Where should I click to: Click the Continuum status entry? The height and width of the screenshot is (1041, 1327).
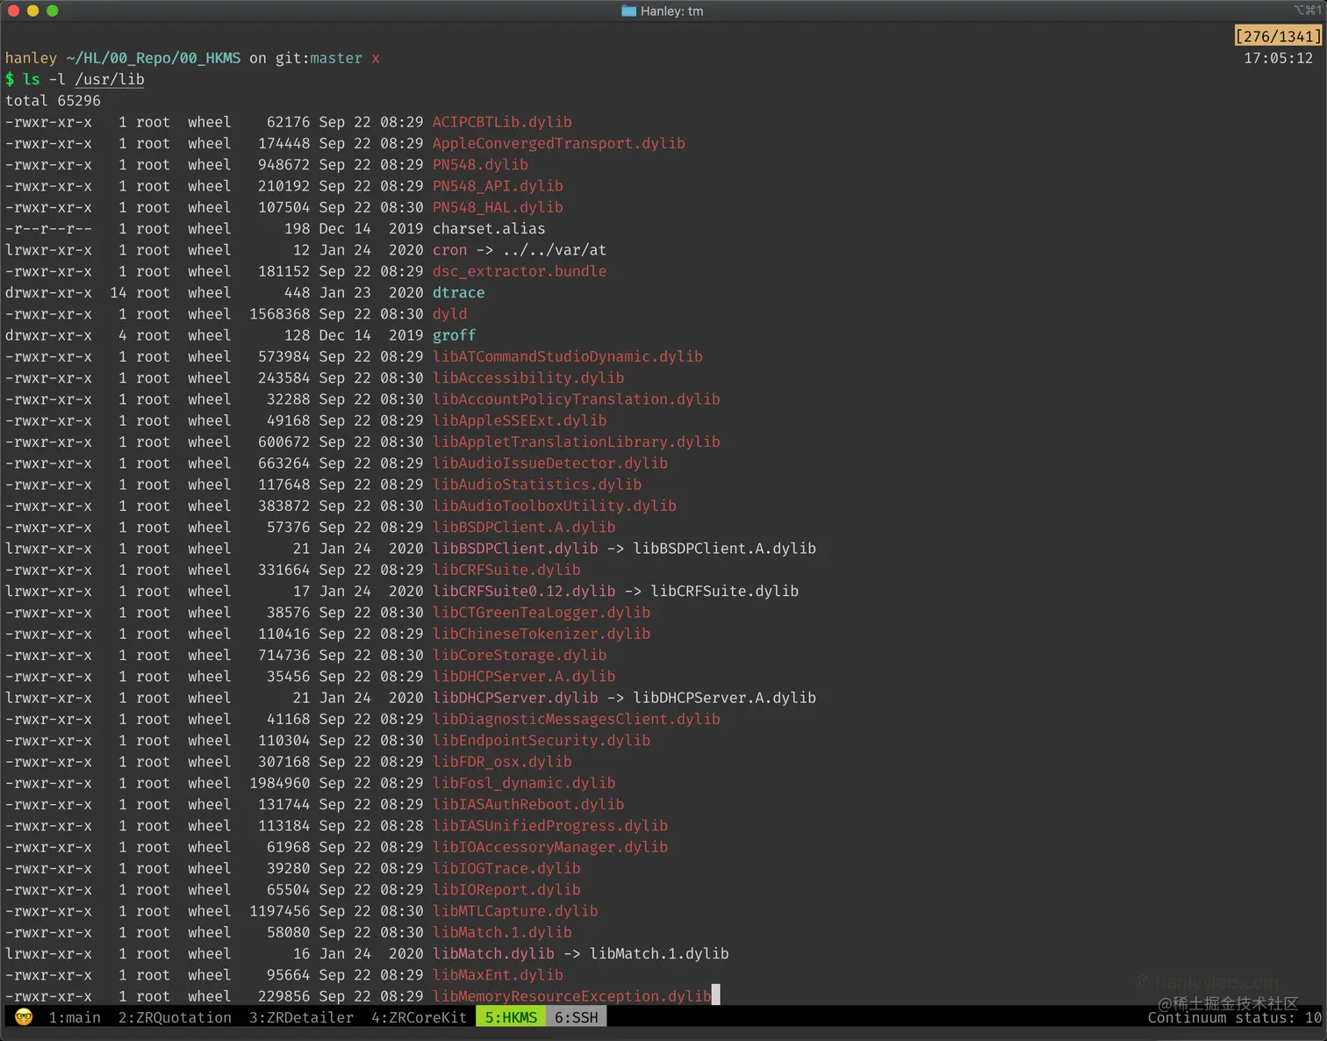tap(1234, 1017)
